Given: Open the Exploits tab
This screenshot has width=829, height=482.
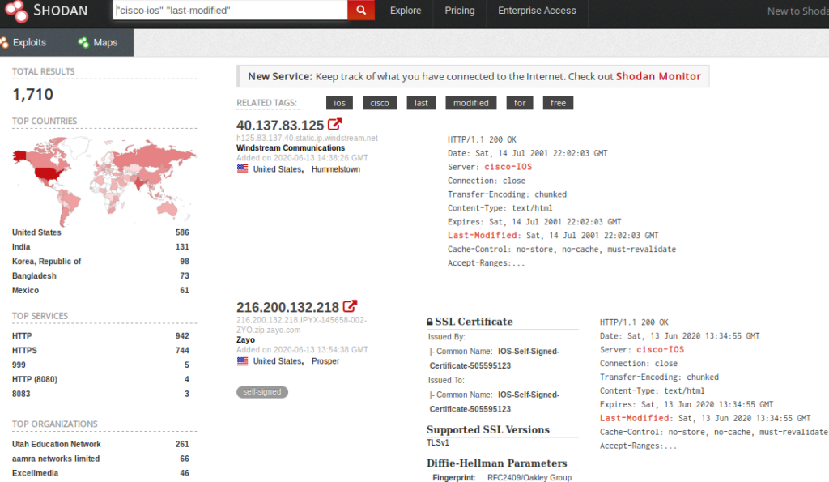Looking at the screenshot, I should pyautogui.click(x=30, y=42).
